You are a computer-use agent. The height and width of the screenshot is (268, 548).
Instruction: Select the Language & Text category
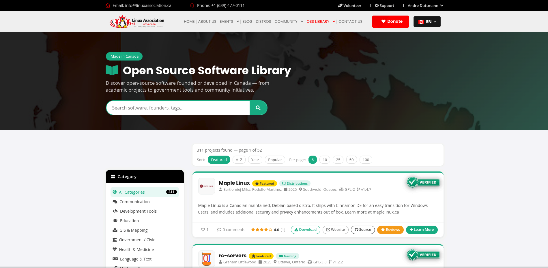click(145, 259)
